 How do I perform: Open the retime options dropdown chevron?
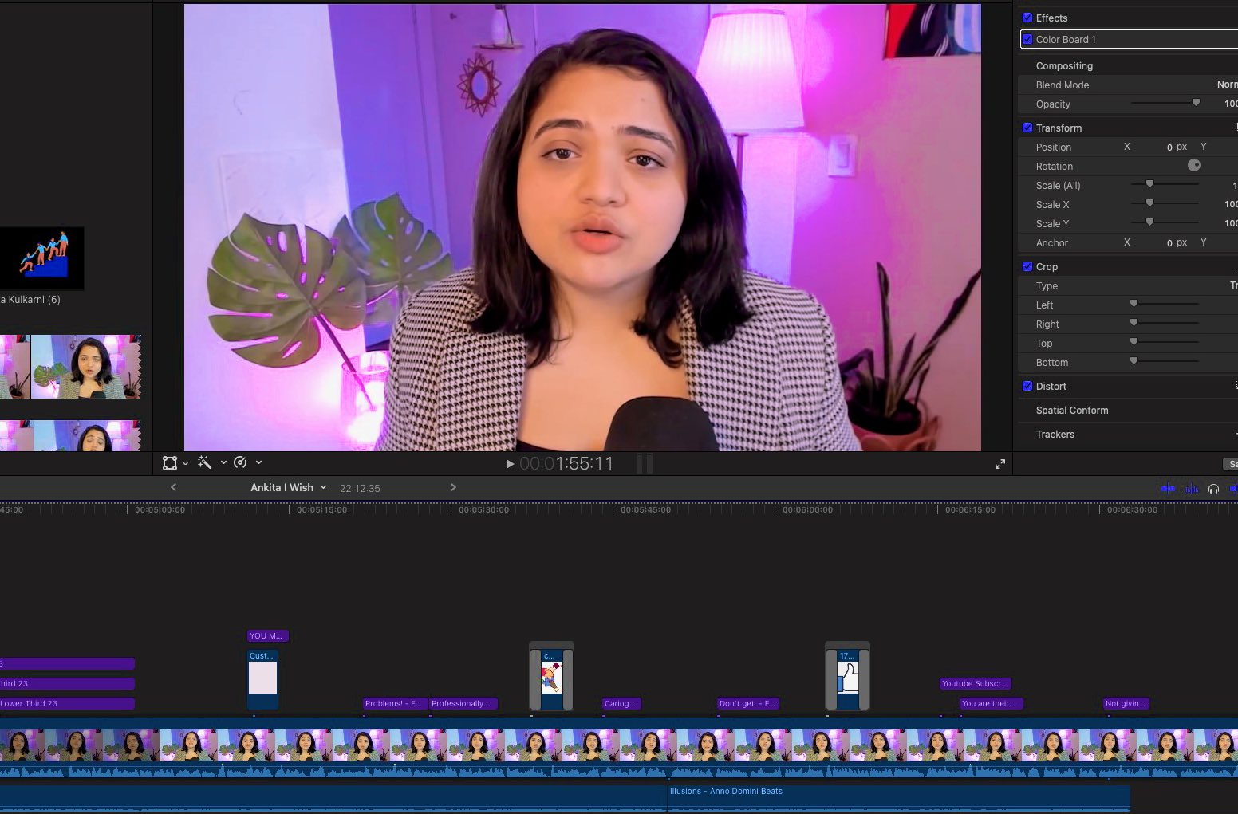tap(258, 462)
